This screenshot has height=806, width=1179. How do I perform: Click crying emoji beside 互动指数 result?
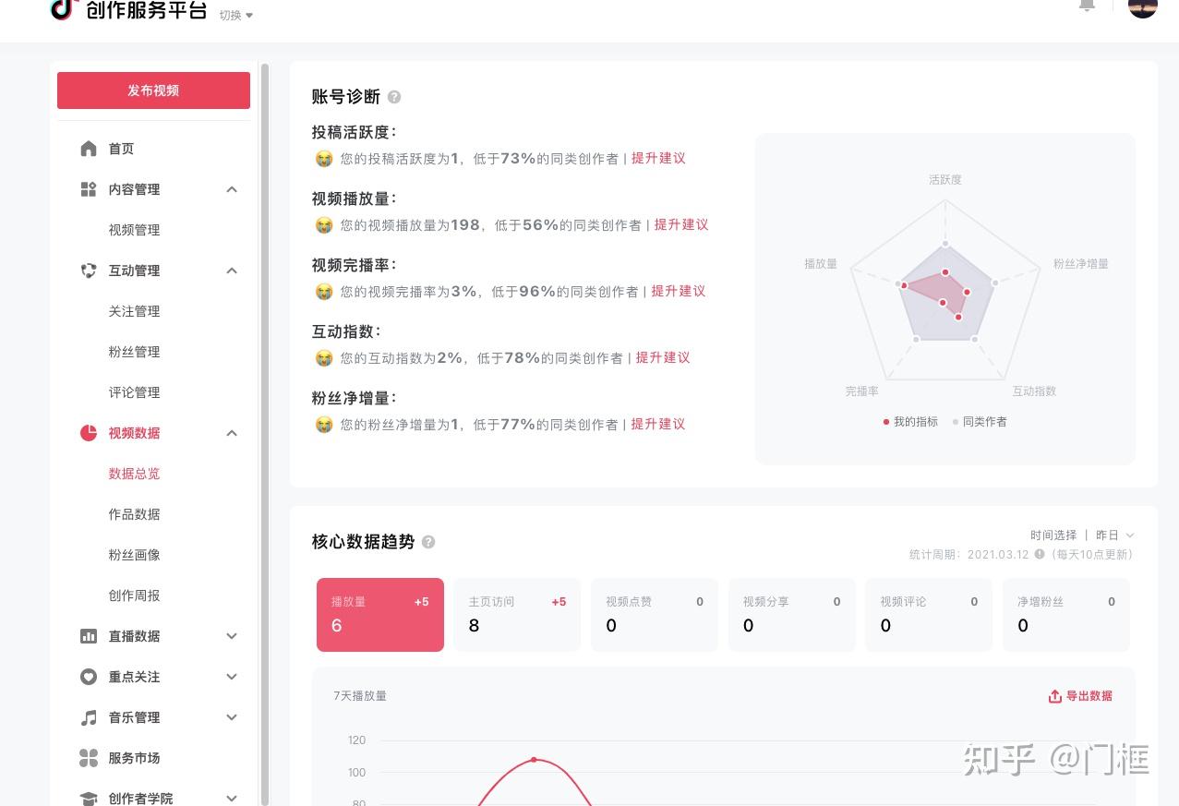tap(324, 358)
